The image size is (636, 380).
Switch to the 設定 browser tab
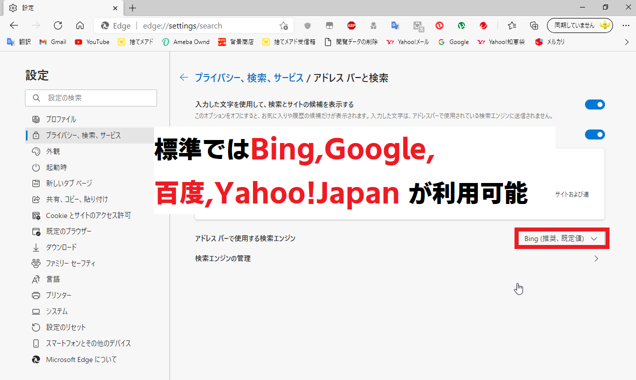(x=63, y=8)
